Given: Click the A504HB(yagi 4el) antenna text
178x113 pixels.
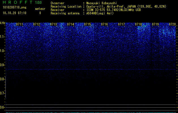Looking at the screenshot, I should [x=100, y=13].
